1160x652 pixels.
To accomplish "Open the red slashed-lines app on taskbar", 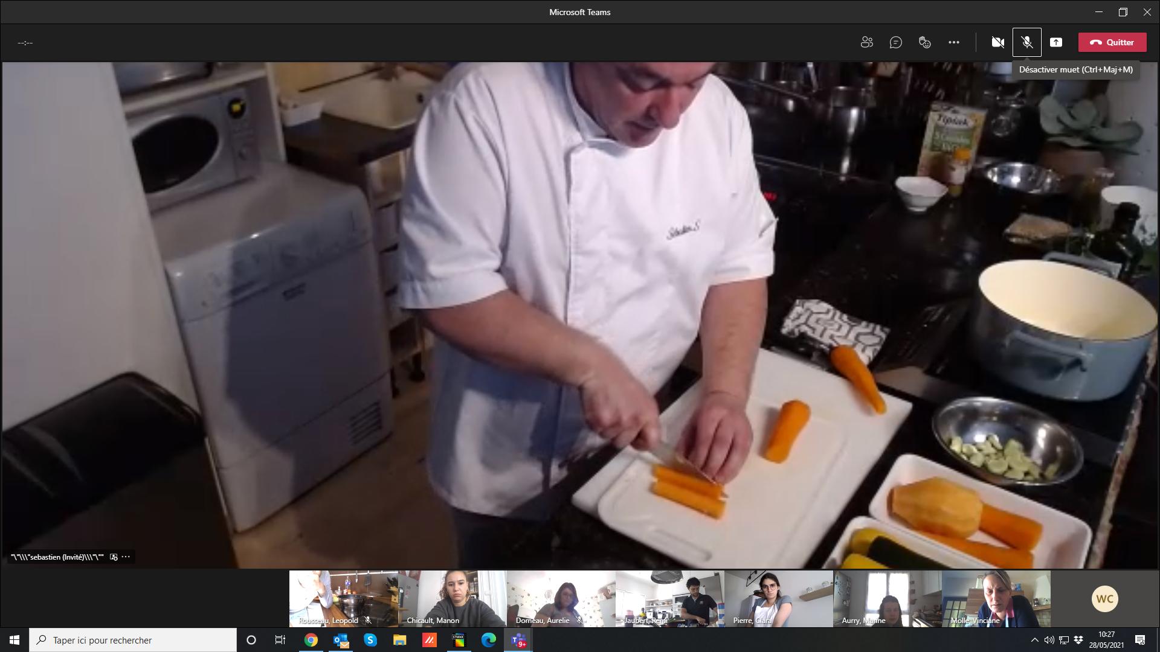I will coord(429,640).
